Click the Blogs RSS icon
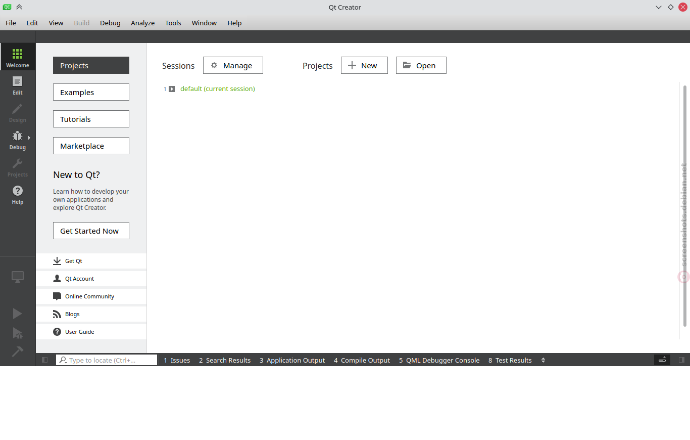Image resolution: width=690 pixels, height=440 pixels. coord(57,314)
